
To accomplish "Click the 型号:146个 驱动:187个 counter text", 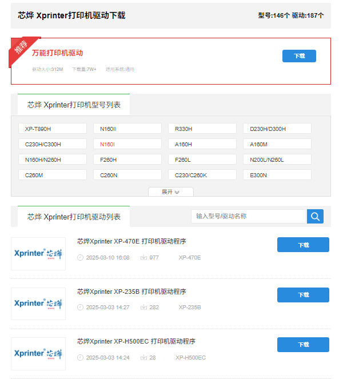I will point(291,15).
